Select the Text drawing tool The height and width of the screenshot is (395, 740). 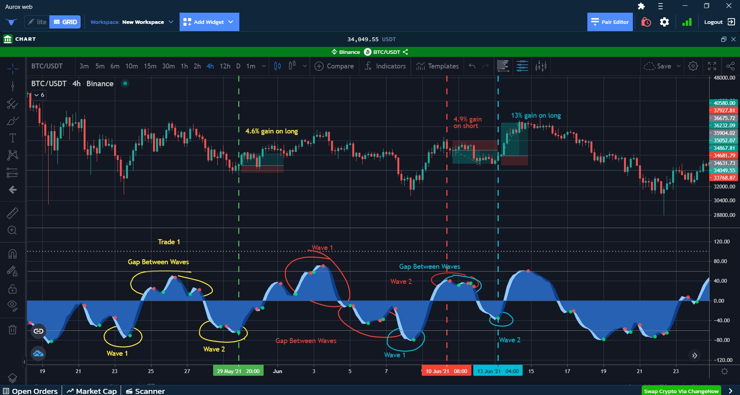click(12, 138)
